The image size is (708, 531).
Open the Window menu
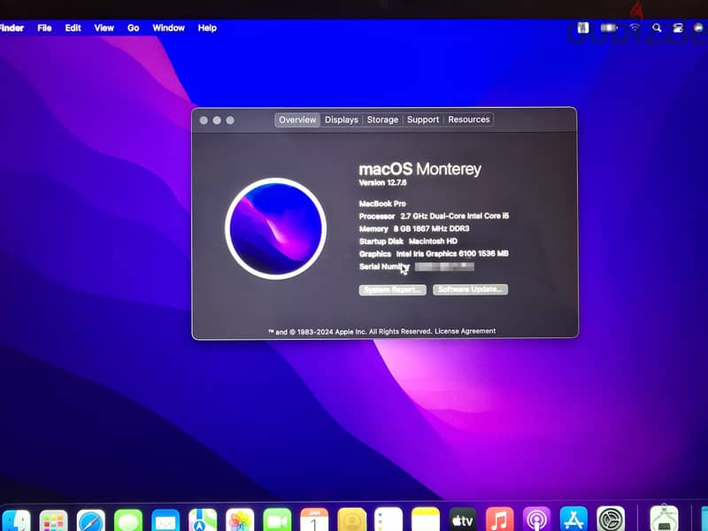coord(168,28)
